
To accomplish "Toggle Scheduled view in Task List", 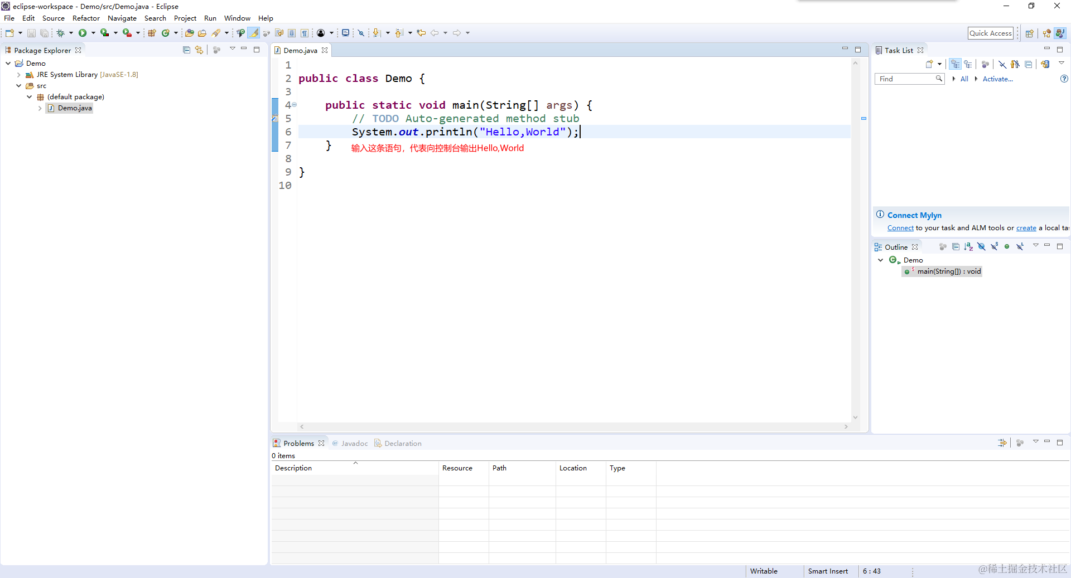I will click(x=968, y=64).
